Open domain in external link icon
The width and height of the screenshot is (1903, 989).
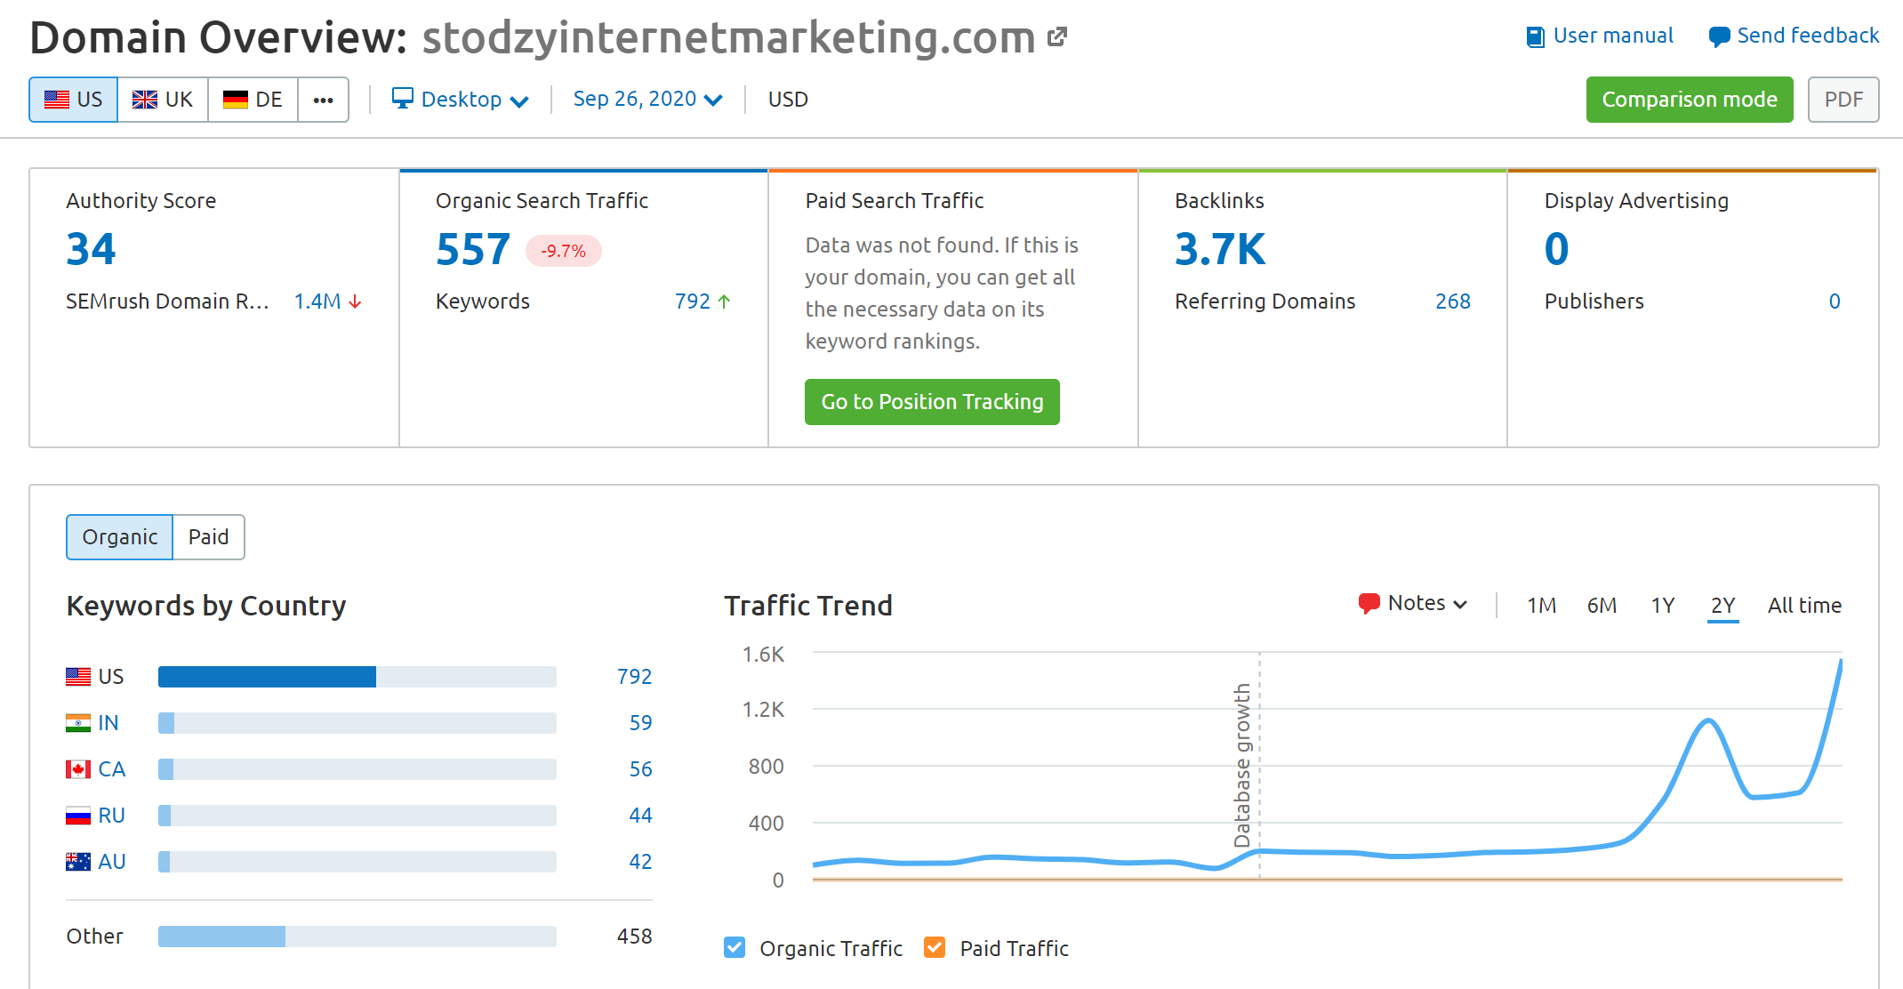1056,37
